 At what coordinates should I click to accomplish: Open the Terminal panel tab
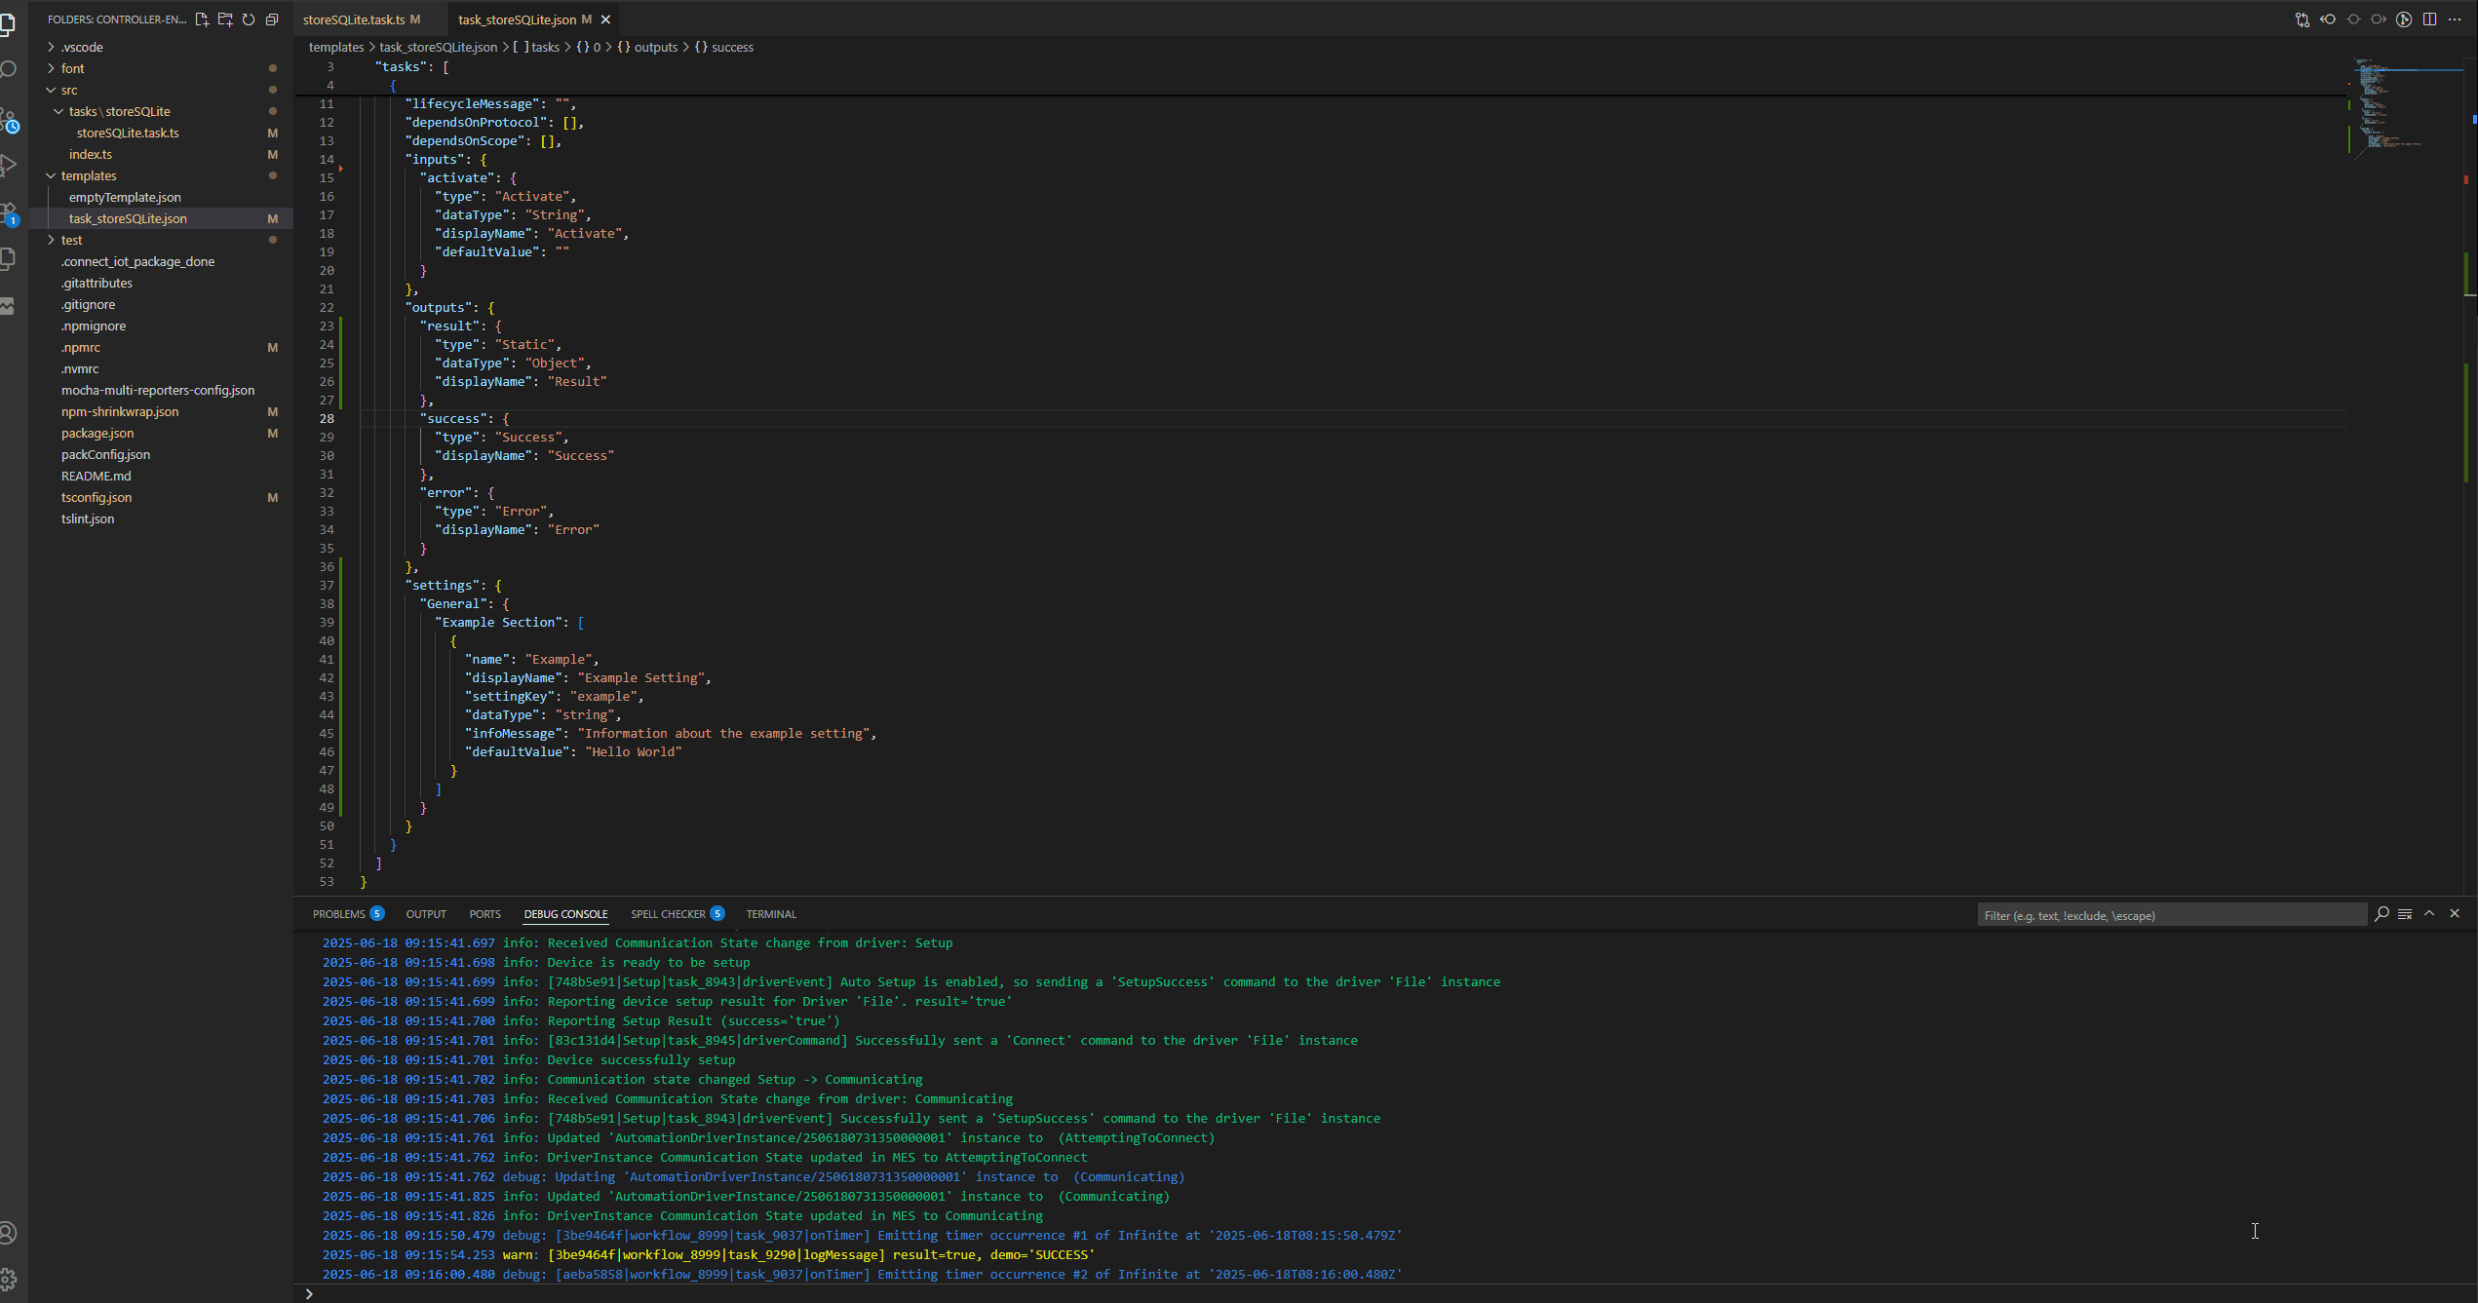[x=771, y=914]
